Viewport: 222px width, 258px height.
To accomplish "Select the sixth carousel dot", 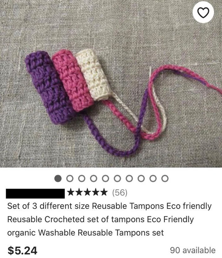I will (117, 179).
